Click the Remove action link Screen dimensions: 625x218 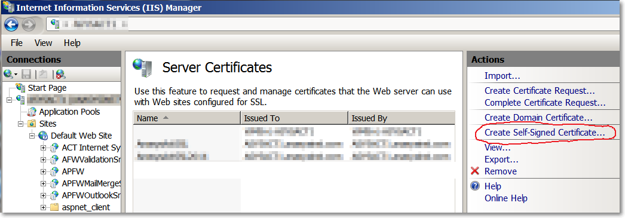tap(501, 171)
